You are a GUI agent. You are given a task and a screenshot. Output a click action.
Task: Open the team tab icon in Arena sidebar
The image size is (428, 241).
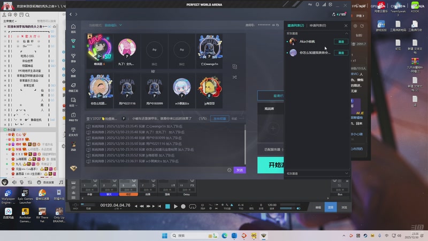[x=73, y=41]
